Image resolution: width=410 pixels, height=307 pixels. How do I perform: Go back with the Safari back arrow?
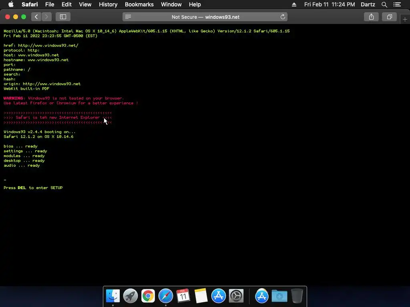click(36, 17)
